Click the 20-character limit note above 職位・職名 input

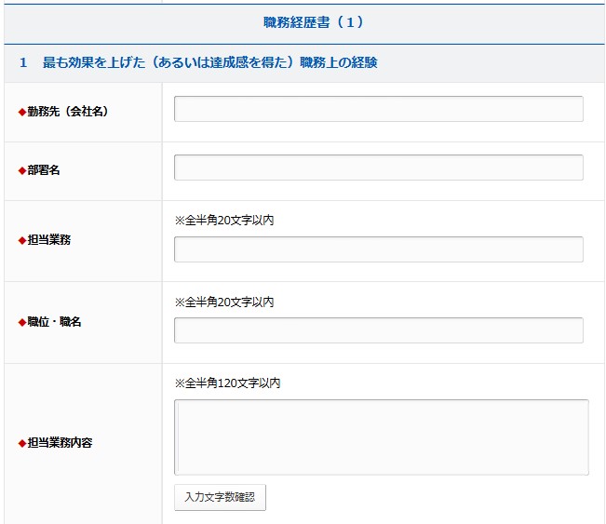click(x=224, y=302)
